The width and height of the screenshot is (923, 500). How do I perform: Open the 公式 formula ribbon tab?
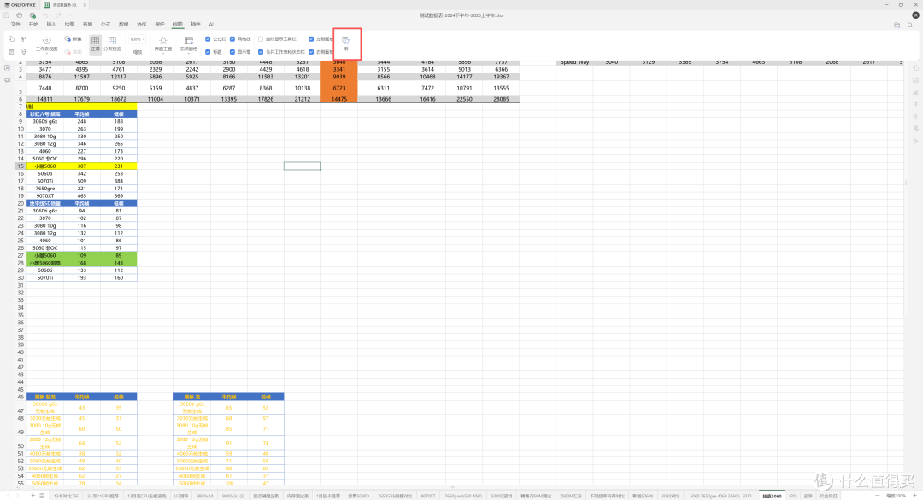pyautogui.click(x=105, y=25)
